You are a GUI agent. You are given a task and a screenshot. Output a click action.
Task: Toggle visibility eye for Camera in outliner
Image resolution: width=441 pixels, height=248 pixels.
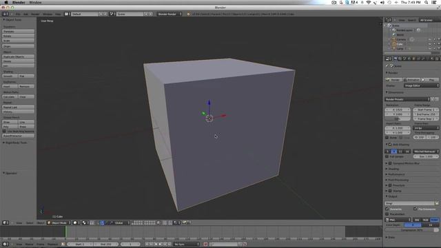point(430,39)
